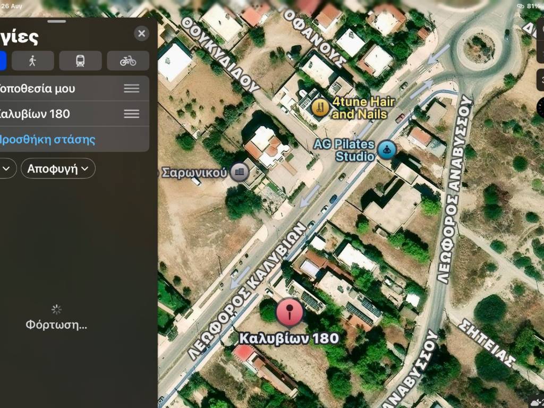Viewport: 544px width, 408px height.
Task: Select walking directions mode
Action: pyautogui.click(x=32, y=61)
